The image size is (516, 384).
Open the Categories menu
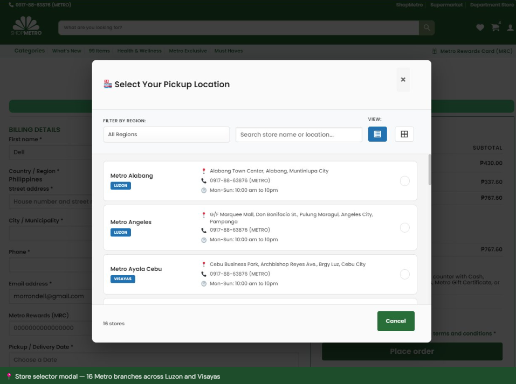30,51
